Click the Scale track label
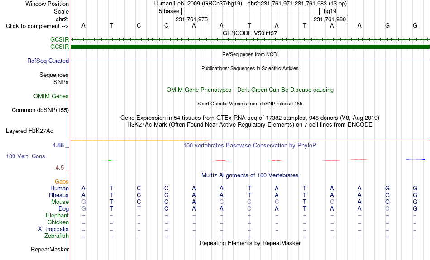This screenshot has width=430, height=260. coord(61,11)
